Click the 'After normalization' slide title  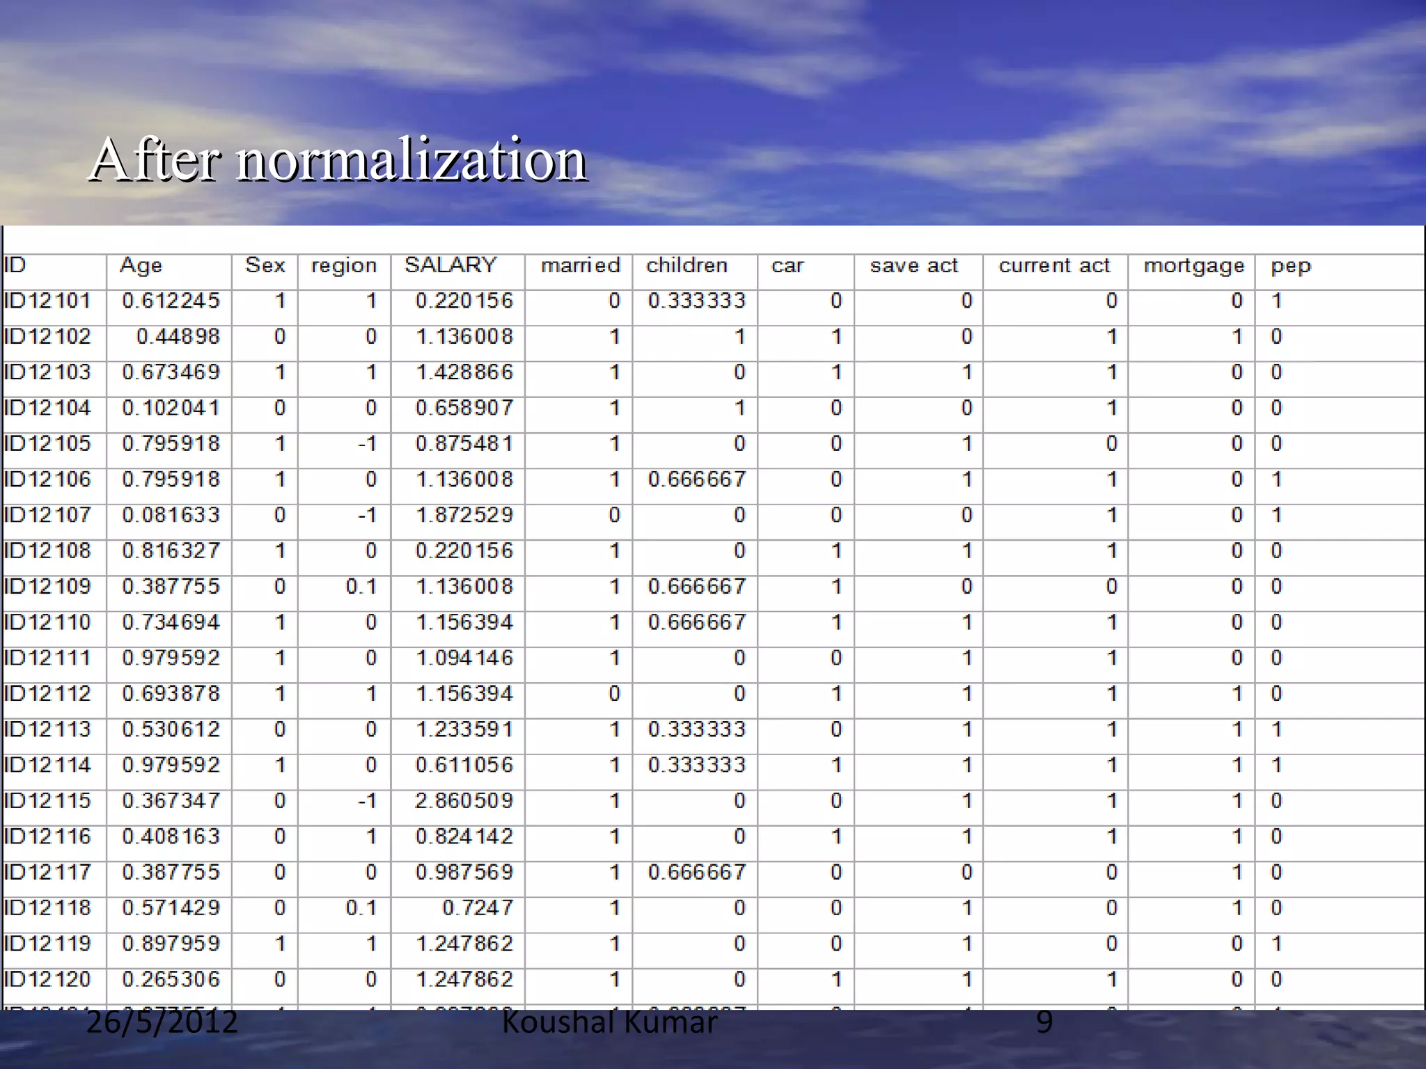tap(338, 160)
